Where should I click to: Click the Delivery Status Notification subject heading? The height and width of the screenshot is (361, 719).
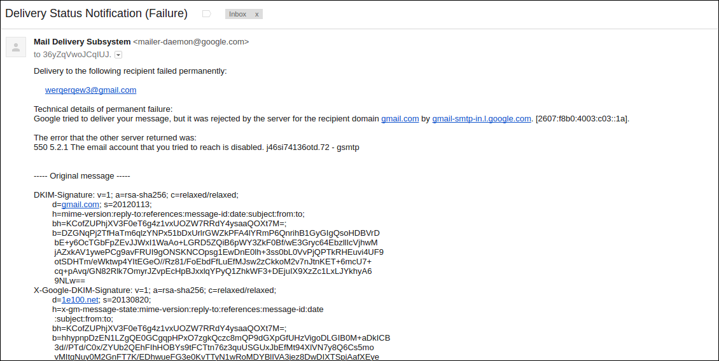(x=96, y=14)
